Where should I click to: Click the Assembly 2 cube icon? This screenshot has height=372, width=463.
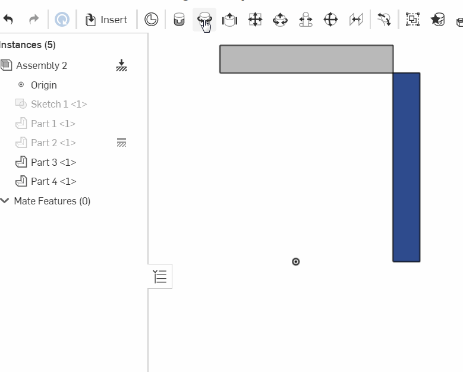[x=6, y=65]
